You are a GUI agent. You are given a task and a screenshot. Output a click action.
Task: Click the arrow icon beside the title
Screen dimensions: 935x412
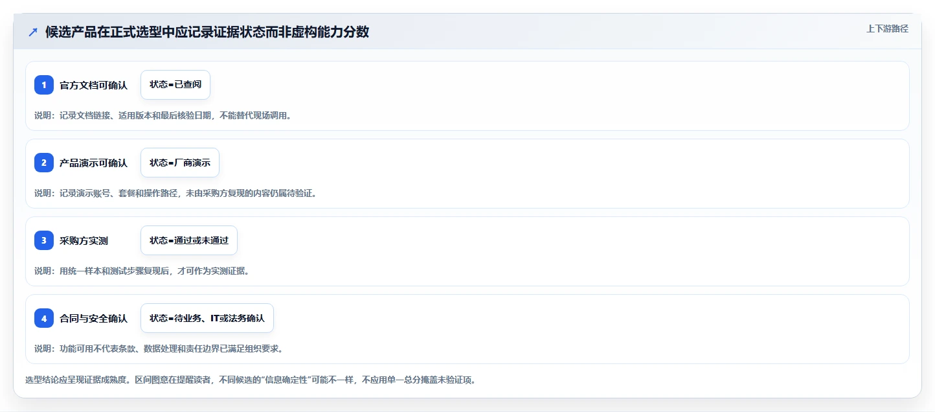tap(33, 32)
